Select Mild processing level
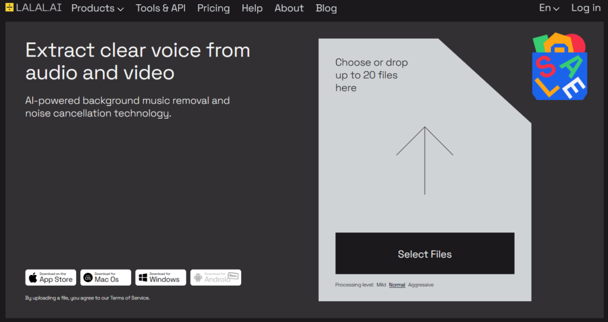The image size is (608, 322). click(381, 285)
